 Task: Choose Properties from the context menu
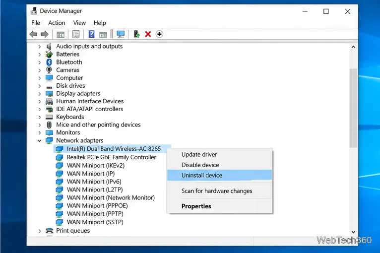coord(219,206)
